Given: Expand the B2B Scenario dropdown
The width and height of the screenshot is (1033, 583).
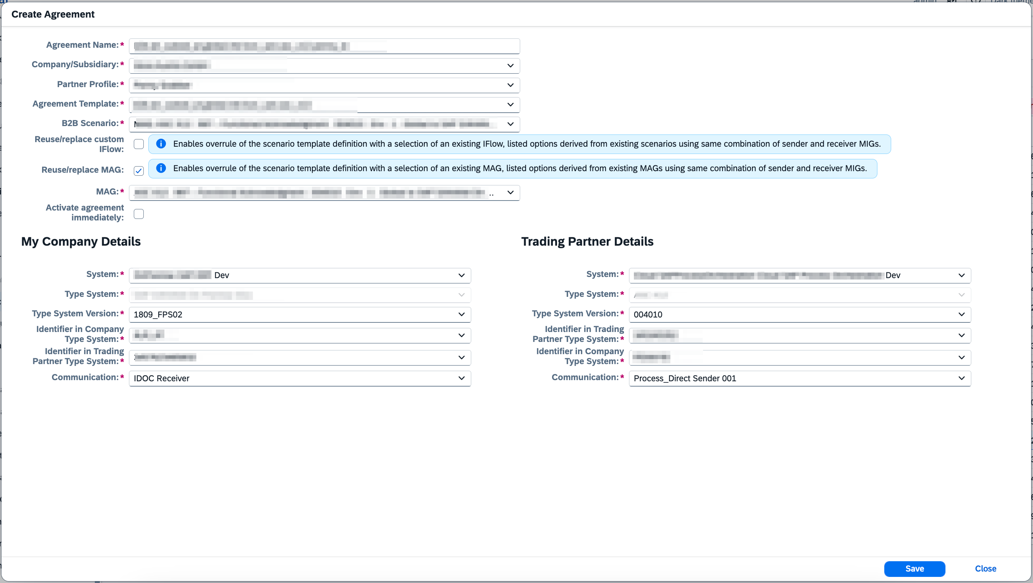Looking at the screenshot, I should 510,124.
